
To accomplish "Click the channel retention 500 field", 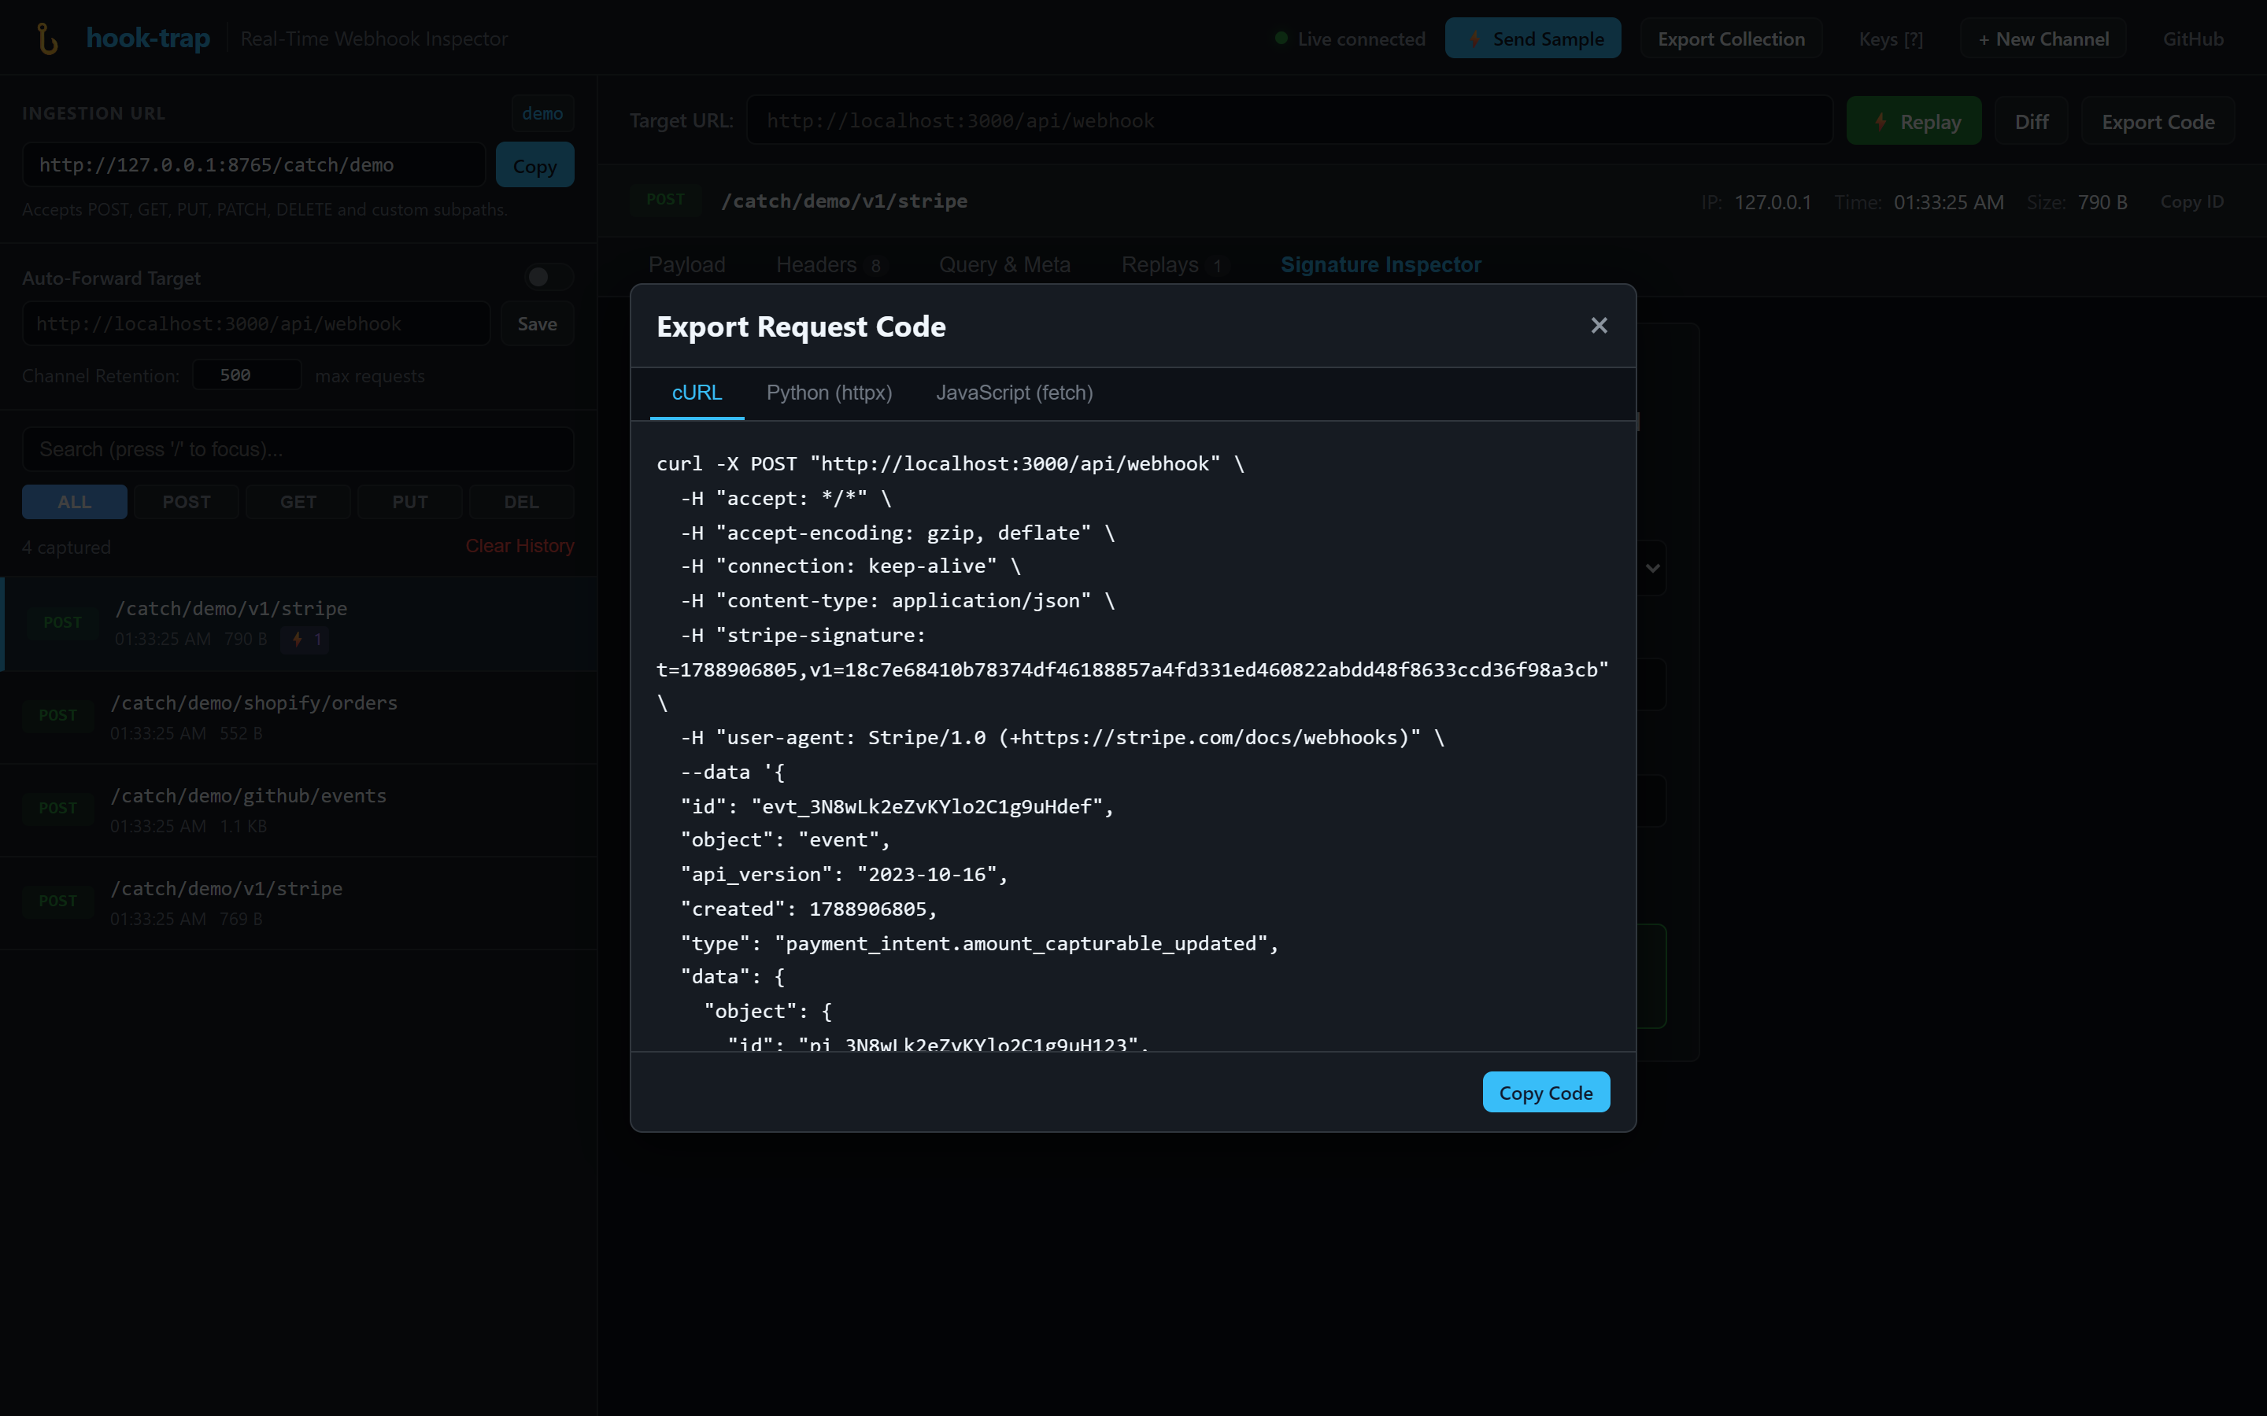I will pos(246,375).
